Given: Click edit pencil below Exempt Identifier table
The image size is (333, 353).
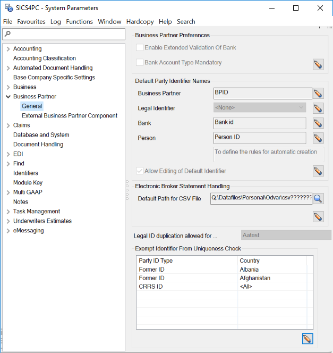Looking at the screenshot, I should click(307, 339).
